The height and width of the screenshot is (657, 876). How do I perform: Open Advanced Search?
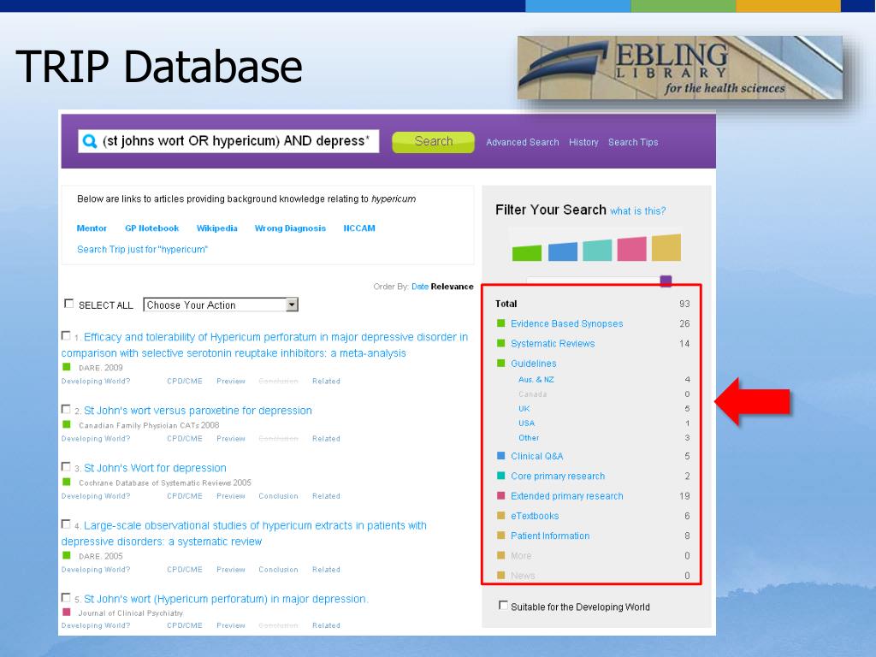523,143
